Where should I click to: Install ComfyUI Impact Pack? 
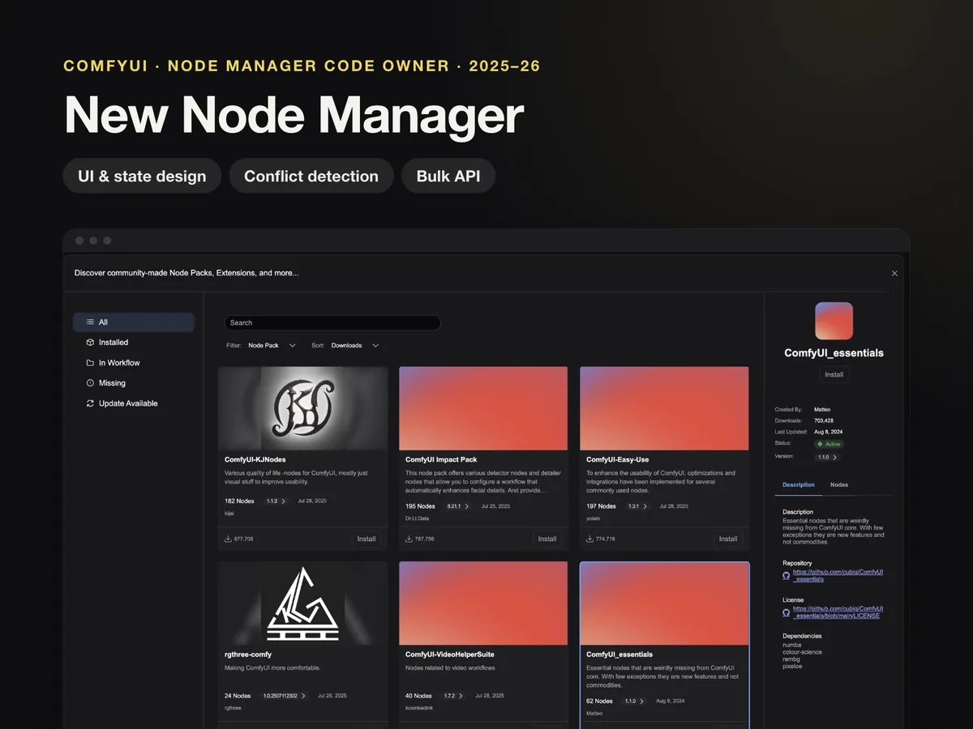click(547, 539)
